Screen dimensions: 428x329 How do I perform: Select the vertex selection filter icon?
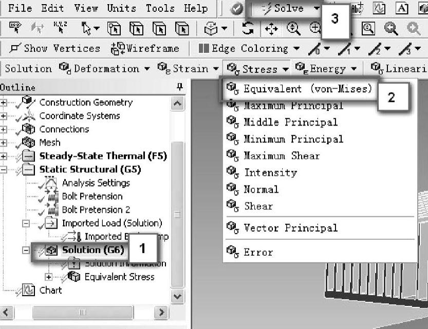point(114,29)
